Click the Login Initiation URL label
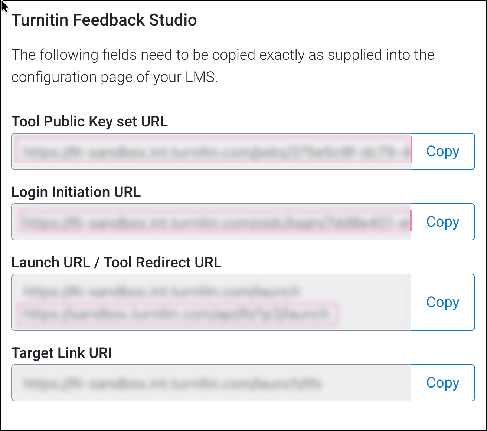The image size is (487, 431). pos(76,192)
